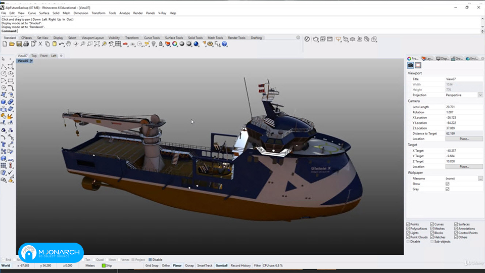485x273 pixels.
Task: Click the Options gear icon
Action: point(210,44)
